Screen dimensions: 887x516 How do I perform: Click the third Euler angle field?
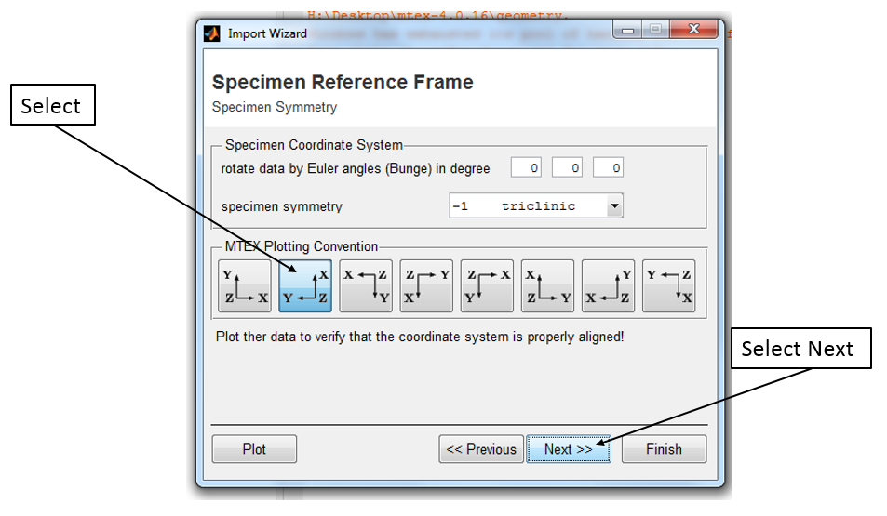(x=608, y=168)
